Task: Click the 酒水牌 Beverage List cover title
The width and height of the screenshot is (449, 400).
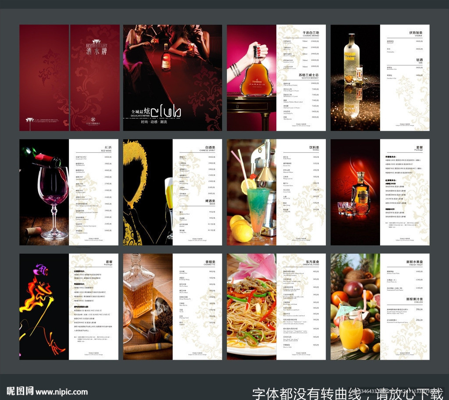Action: click(x=96, y=49)
